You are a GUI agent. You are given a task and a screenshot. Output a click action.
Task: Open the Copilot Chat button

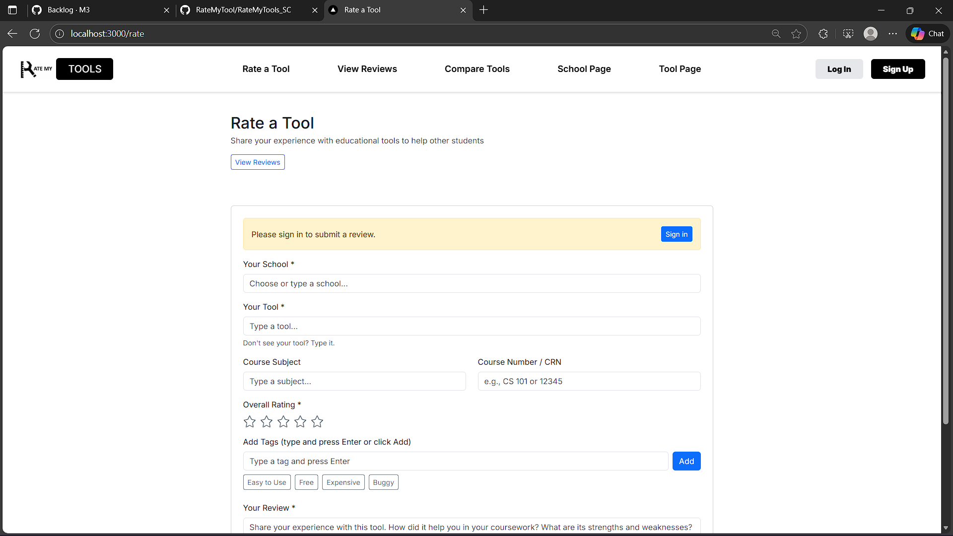[x=927, y=34]
